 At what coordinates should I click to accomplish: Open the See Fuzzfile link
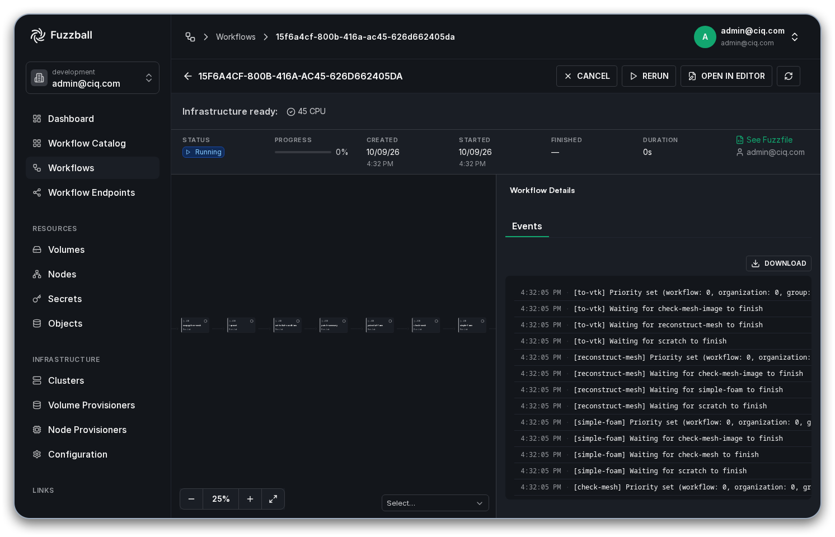click(764, 140)
